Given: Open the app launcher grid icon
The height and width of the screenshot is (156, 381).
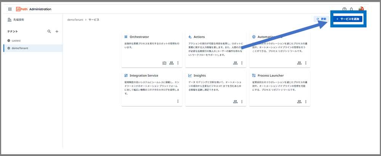Looking at the screenshot, I should 10,9.
